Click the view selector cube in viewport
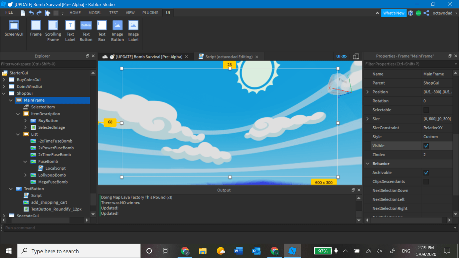The image size is (459, 258). 339,85
